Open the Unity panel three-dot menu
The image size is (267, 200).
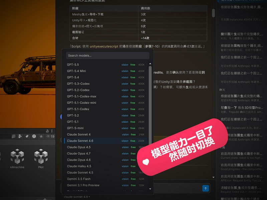[52, 131]
